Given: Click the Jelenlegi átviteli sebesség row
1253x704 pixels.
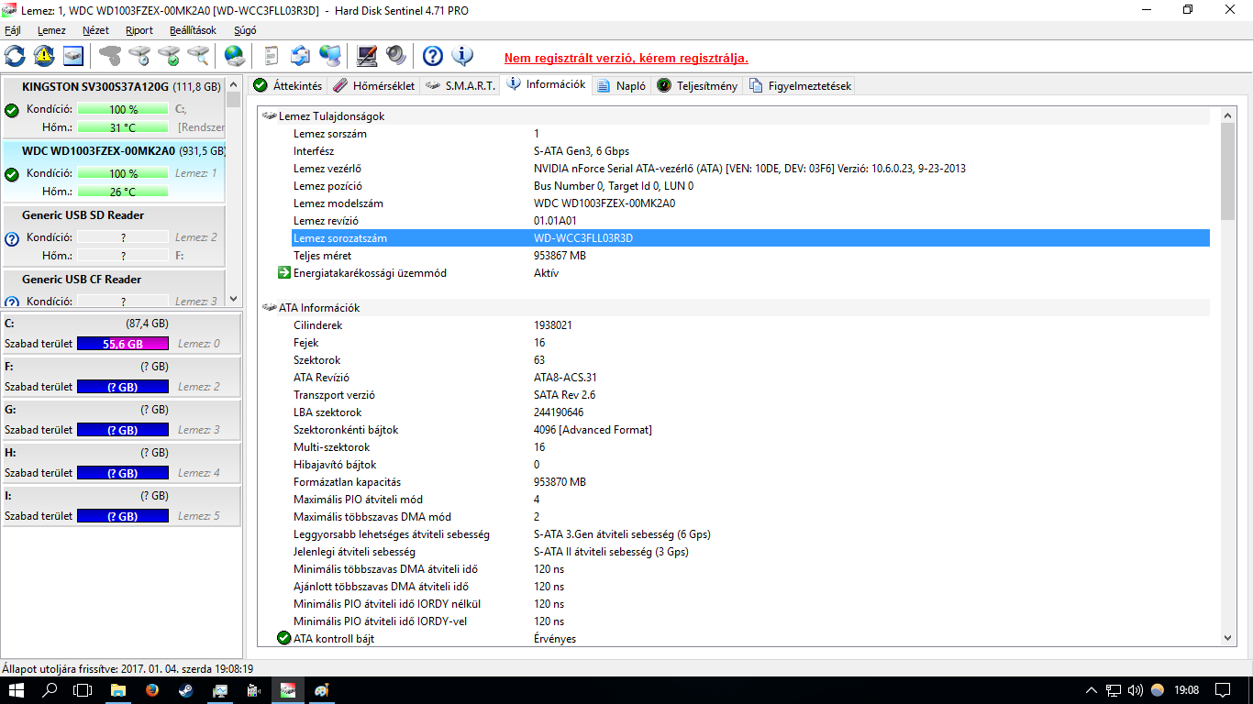Looking at the screenshot, I should (x=749, y=552).
